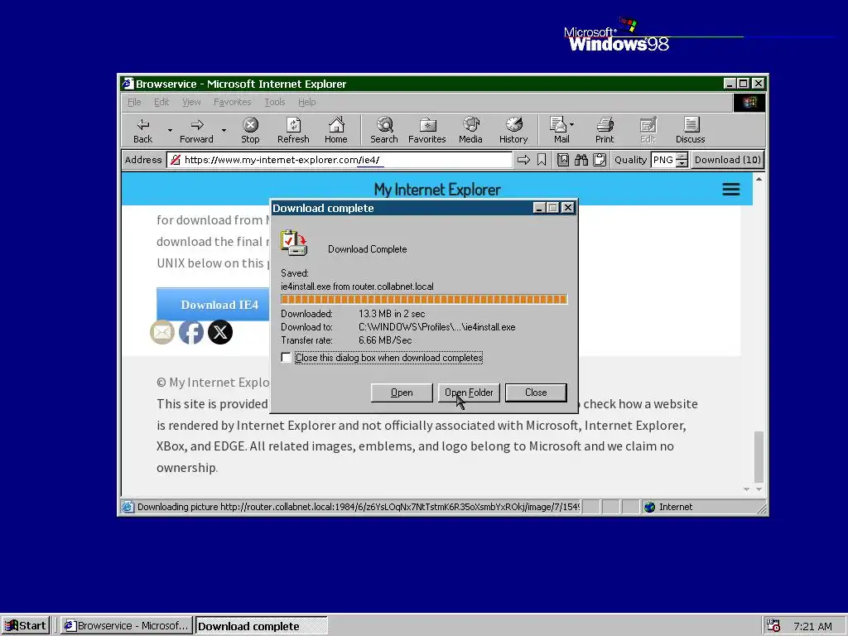The height and width of the screenshot is (636, 848).
Task: Open the View menu
Action: pos(191,102)
